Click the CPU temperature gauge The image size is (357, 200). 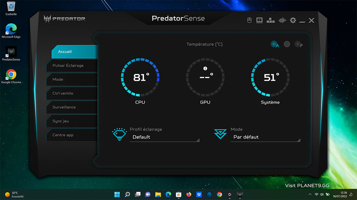[140, 77]
